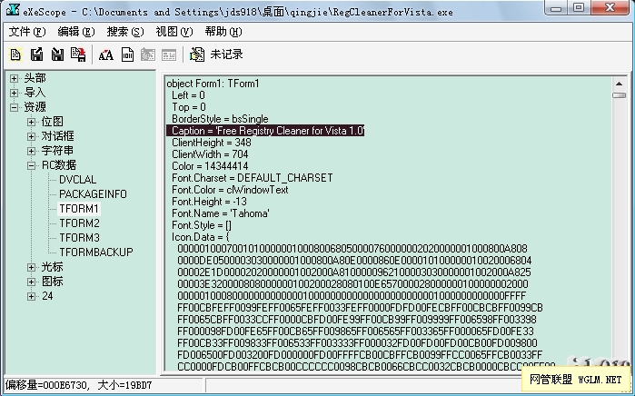Select the 位图 tree label
Viewport: 635px width, 396px height.
tap(53, 122)
